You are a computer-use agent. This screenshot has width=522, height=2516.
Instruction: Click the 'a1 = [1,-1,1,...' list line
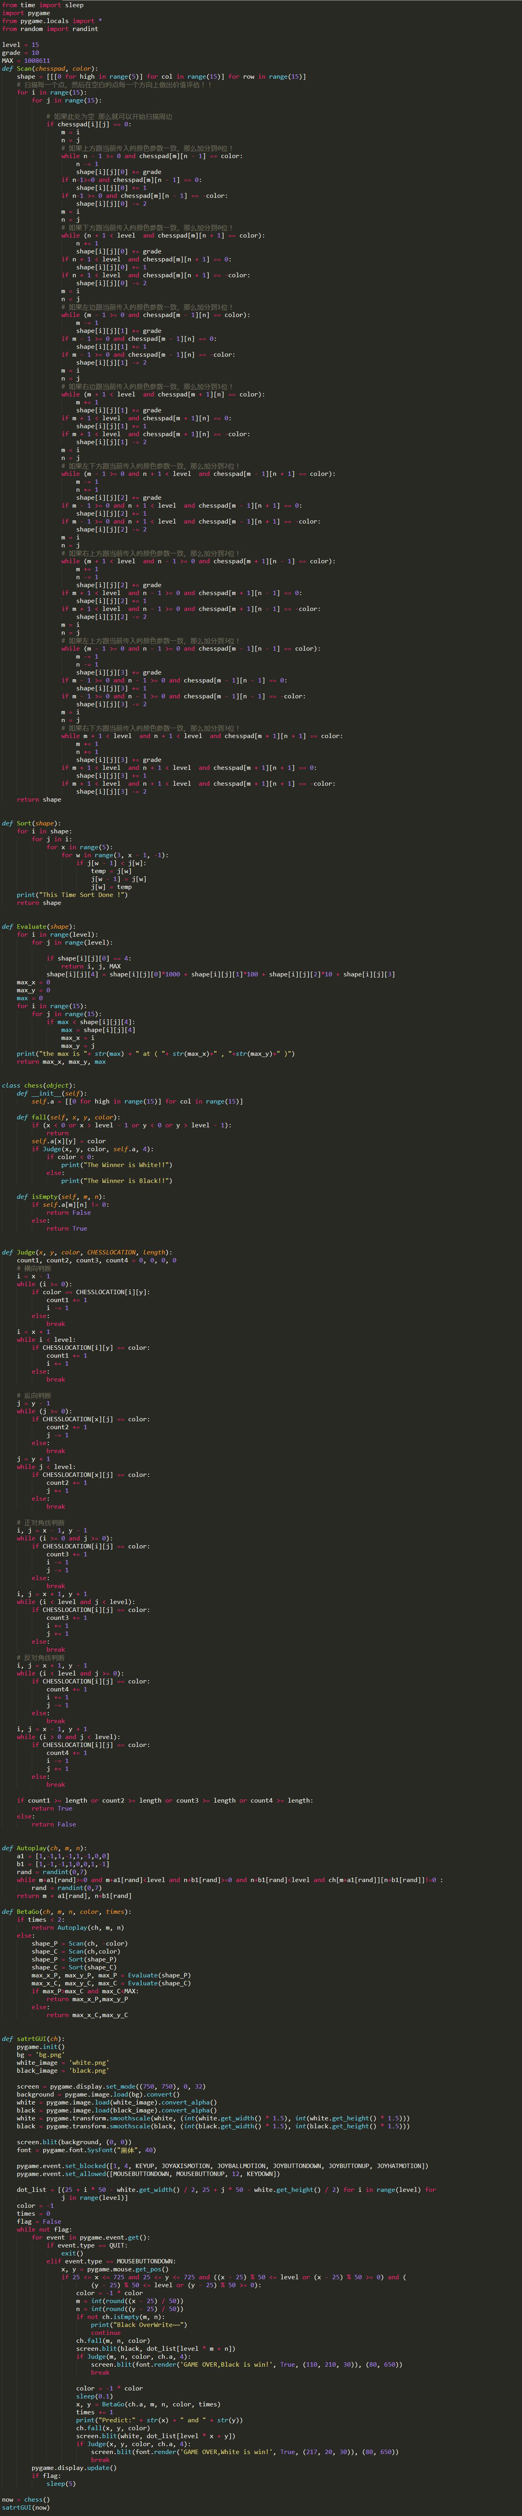pyautogui.click(x=64, y=1856)
